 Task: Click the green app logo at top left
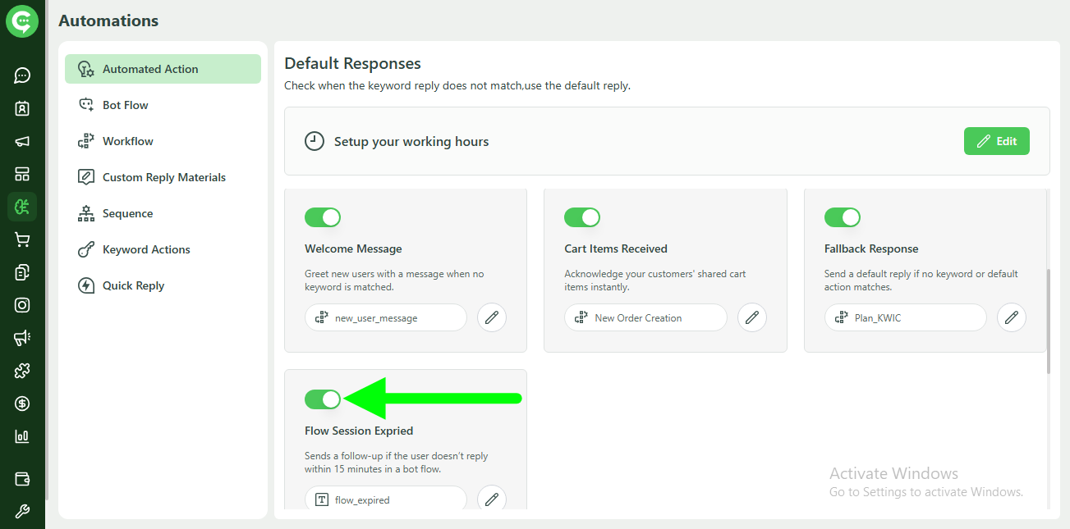22,21
